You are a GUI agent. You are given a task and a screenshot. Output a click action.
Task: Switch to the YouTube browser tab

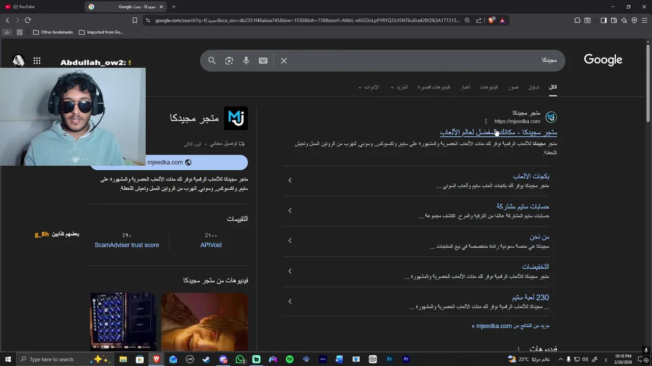(41, 7)
